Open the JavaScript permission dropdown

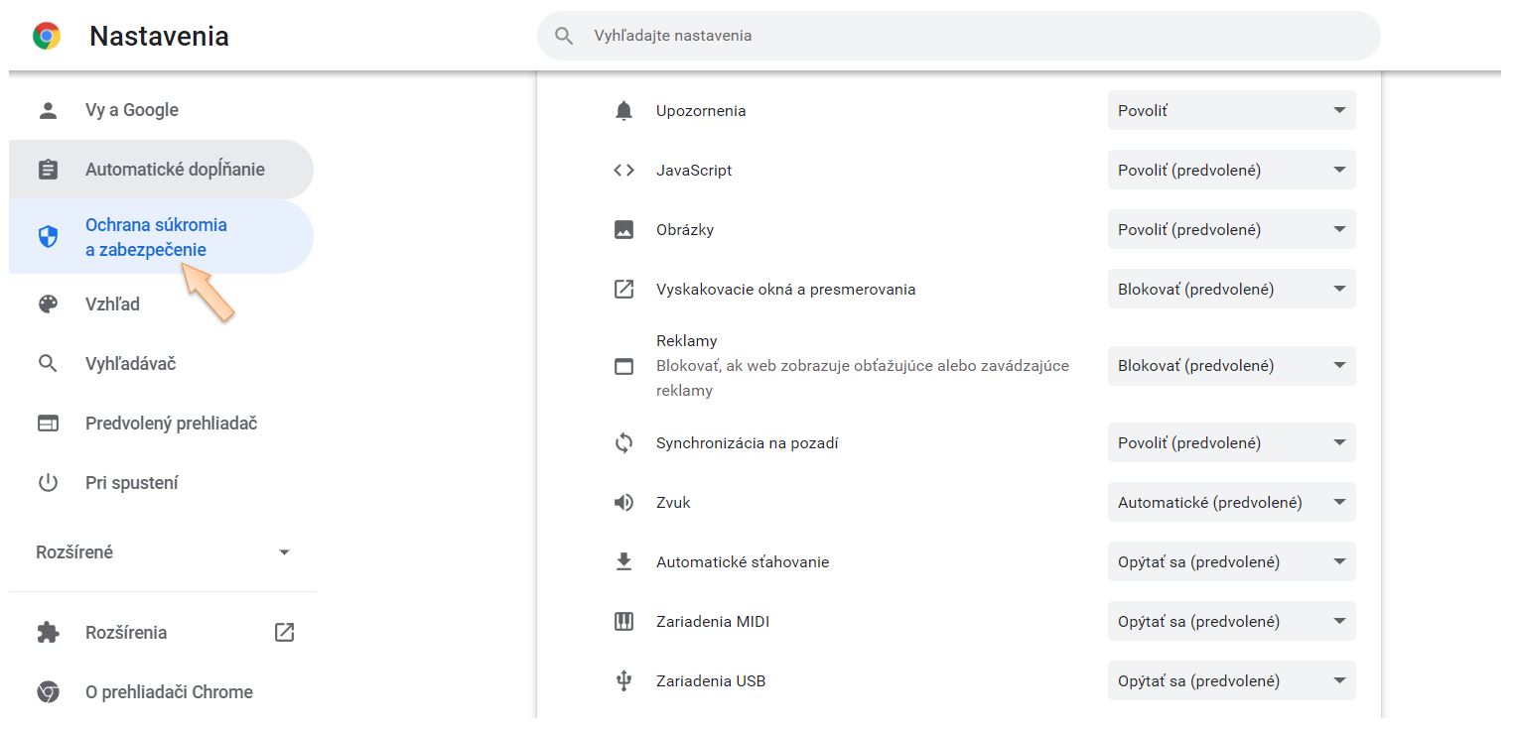[x=1231, y=171]
